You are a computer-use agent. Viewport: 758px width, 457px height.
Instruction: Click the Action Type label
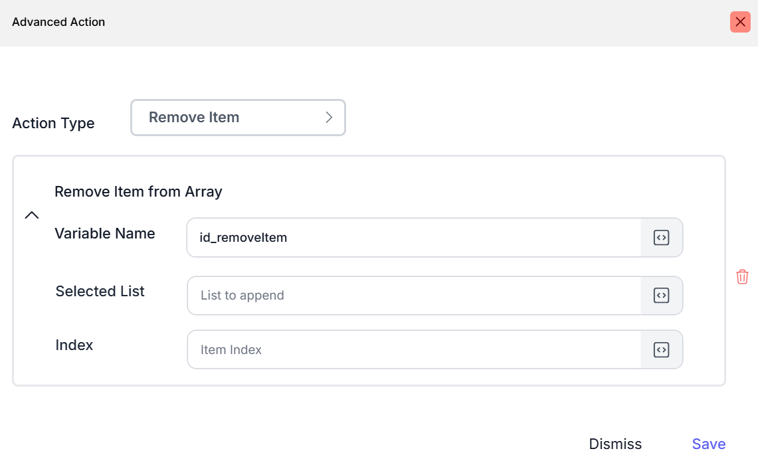pos(53,124)
